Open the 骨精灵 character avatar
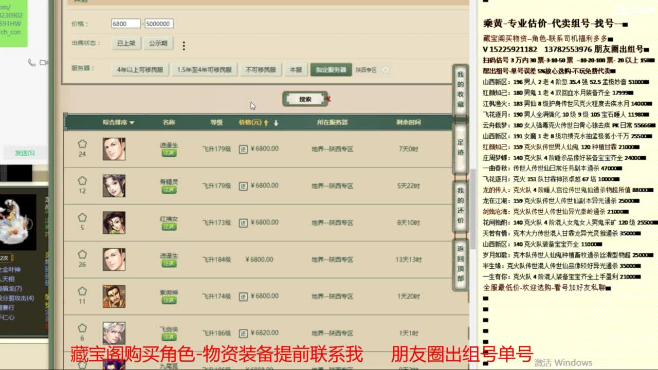Viewport: 658px width, 370px height. click(114, 186)
